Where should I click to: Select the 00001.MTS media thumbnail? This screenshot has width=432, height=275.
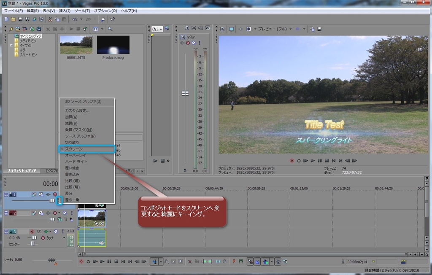pyautogui.click(x=76, y=45)
